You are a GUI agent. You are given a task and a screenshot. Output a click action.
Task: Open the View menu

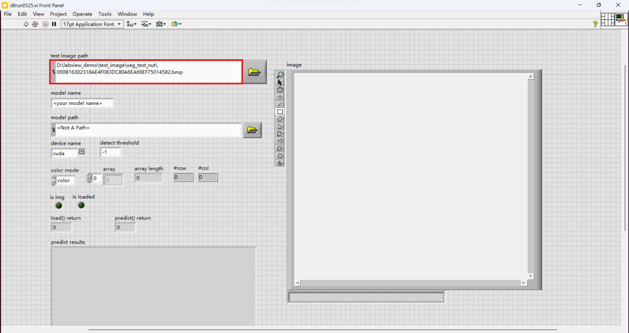pos(38,14)
